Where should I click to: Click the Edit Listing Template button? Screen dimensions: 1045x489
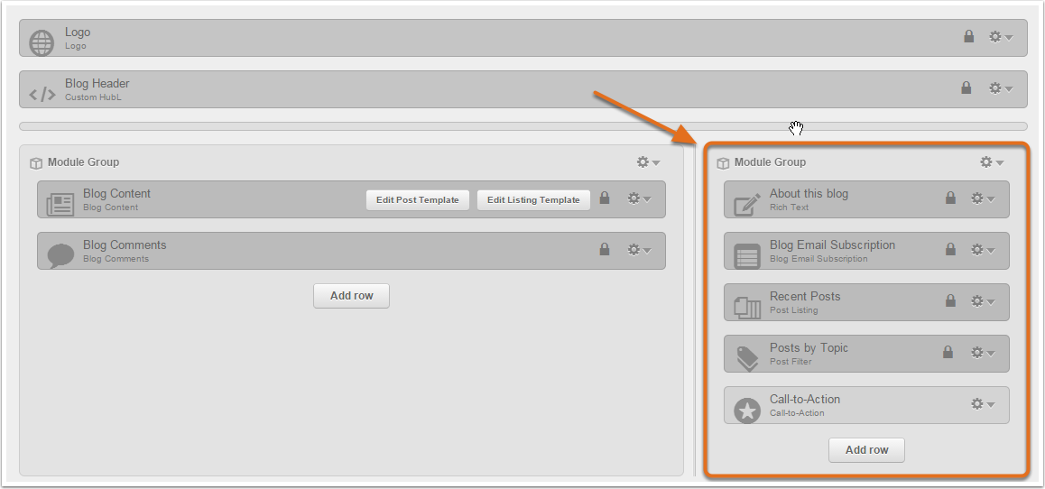(x=533, y=200)
